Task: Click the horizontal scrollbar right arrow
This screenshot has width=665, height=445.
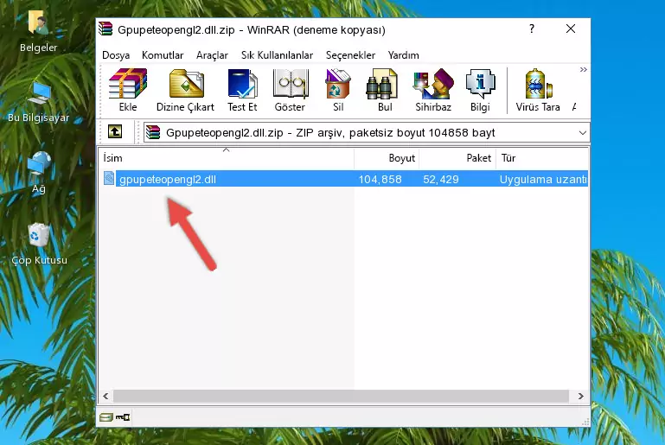Action: coord(581,397)
